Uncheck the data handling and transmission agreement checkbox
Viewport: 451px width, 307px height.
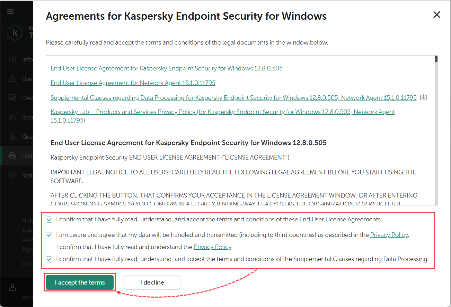coord(49,235)
